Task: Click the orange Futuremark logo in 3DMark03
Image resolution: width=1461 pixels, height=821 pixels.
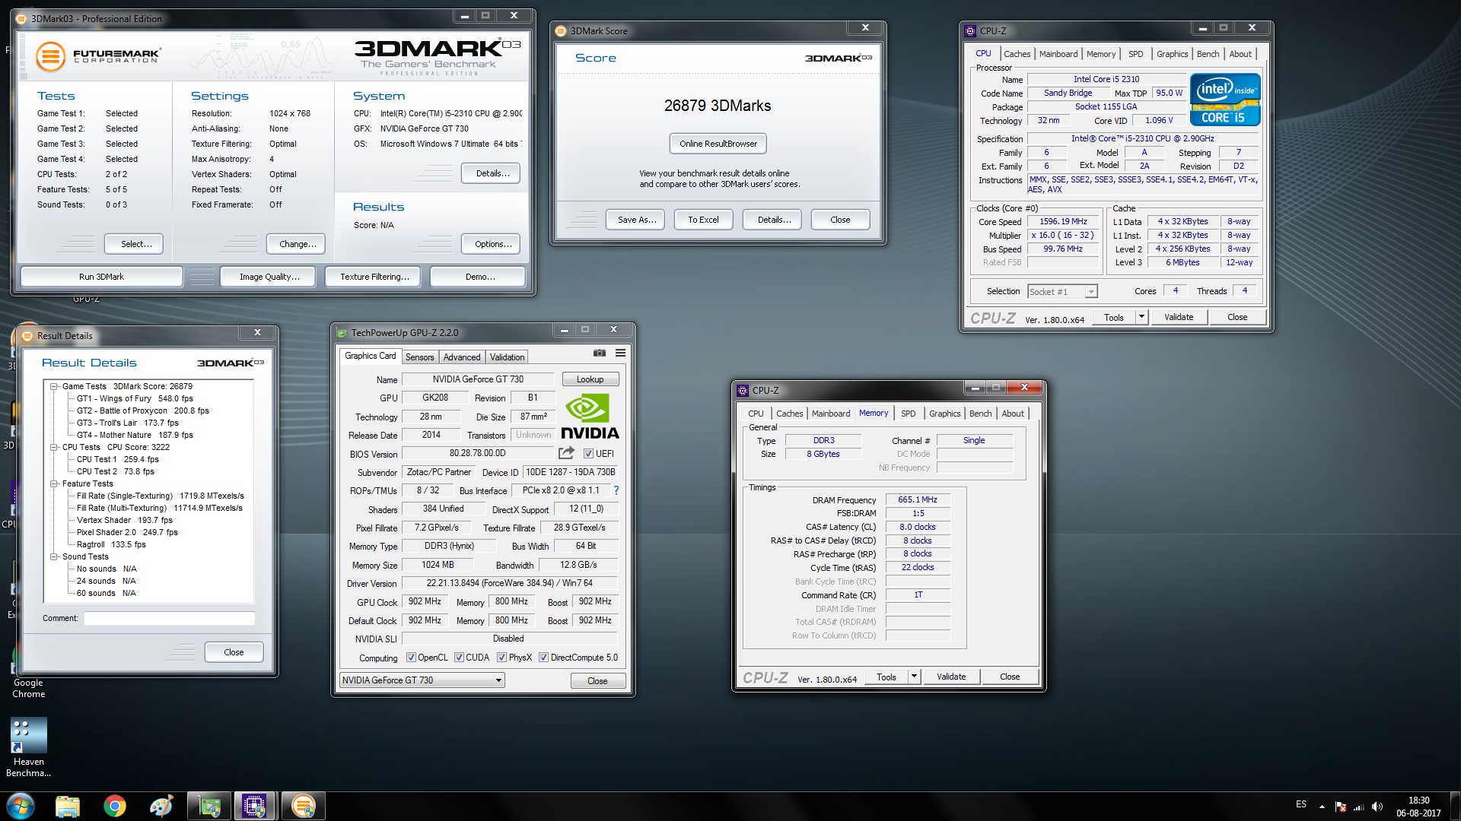Action: [51, 56]
